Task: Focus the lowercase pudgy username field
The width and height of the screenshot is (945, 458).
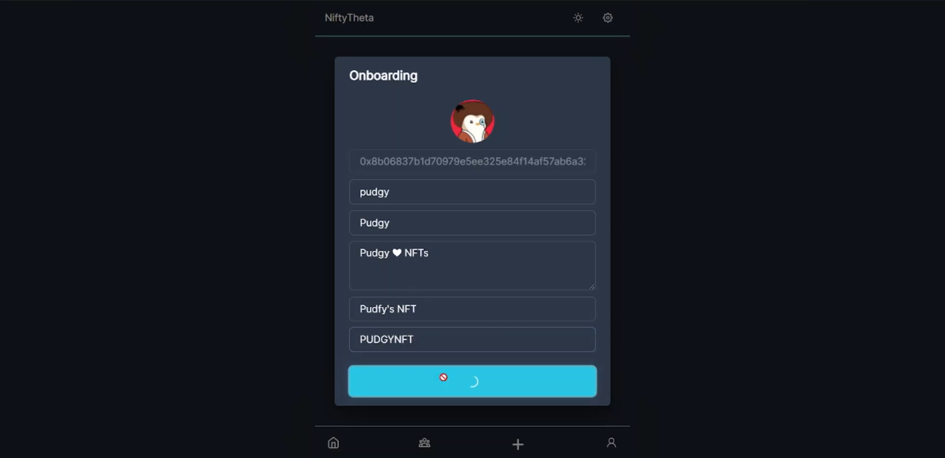Action: (x=472, y=192)
